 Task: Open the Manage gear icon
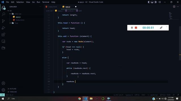coord(3,90)
